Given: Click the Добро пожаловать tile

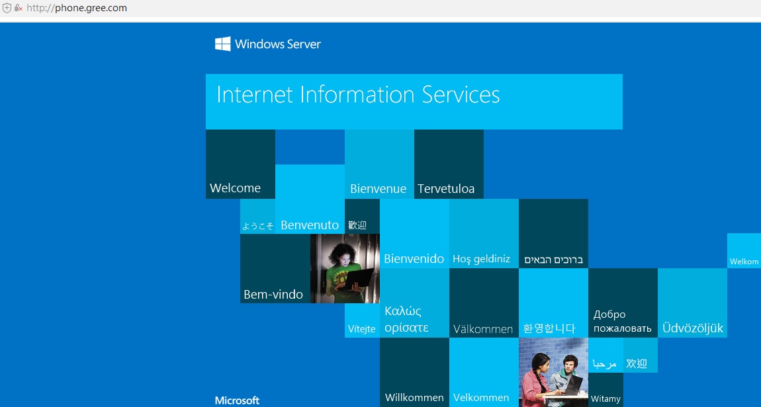Looking at the screenshot, I should tap(623, 303).
